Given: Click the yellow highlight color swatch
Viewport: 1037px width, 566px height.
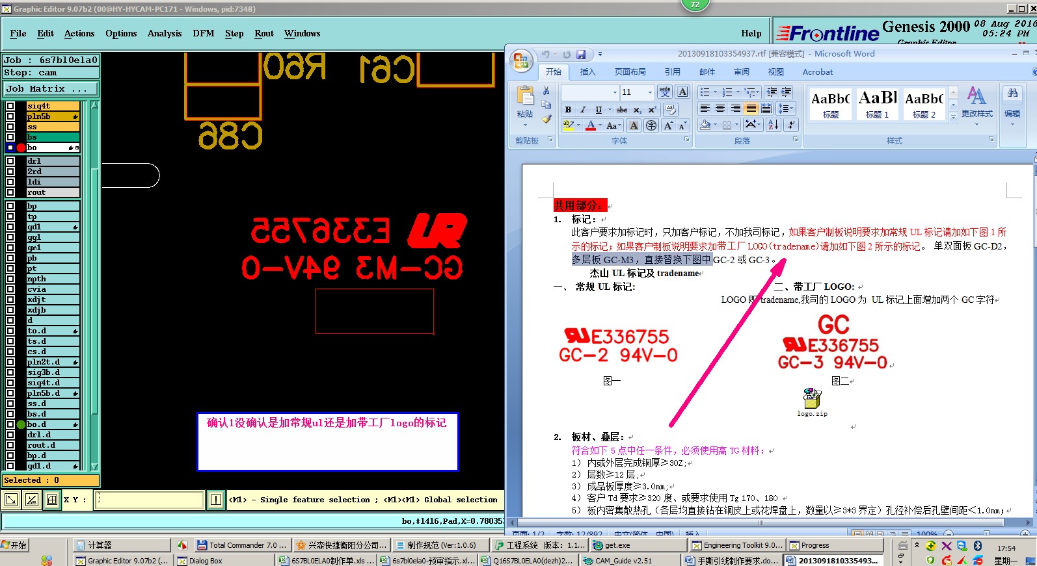Looking at the screenshot, I should [x=568, y=126].
